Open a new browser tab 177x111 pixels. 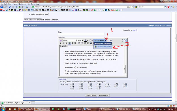click(33, 103)
